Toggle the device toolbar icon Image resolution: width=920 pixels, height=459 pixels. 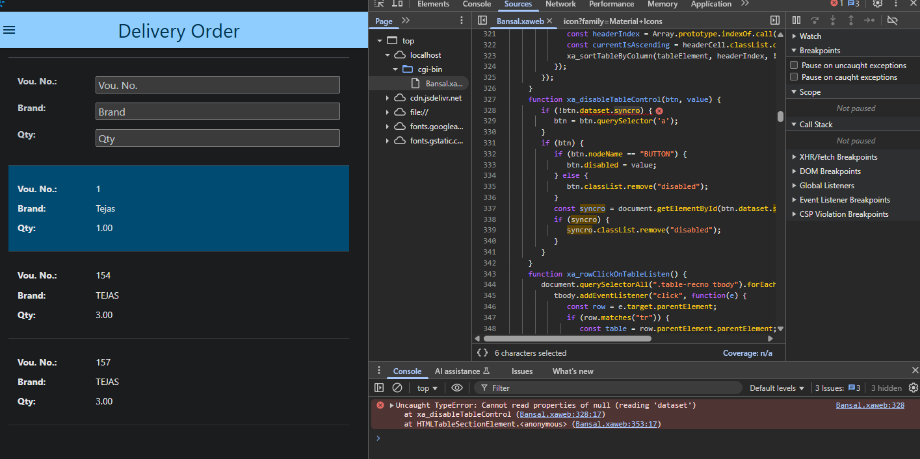397,4
